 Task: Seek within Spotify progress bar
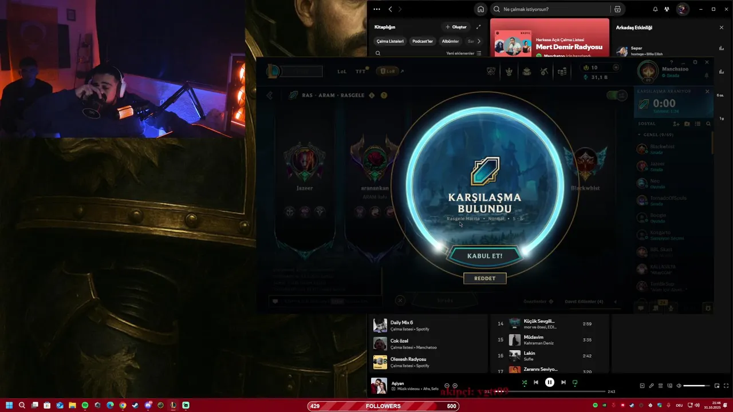point(549,391)
